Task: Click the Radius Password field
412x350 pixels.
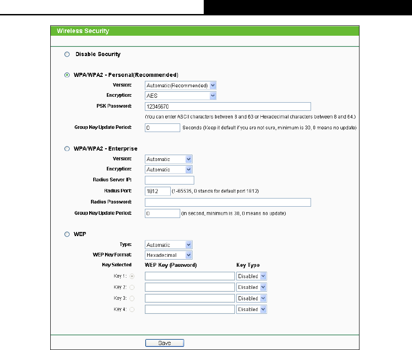Action: coord(228,202)
